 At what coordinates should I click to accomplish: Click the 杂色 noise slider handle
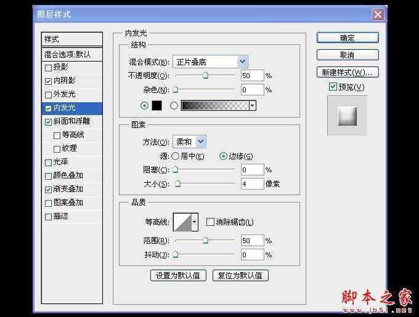click(x=176, y=90)
